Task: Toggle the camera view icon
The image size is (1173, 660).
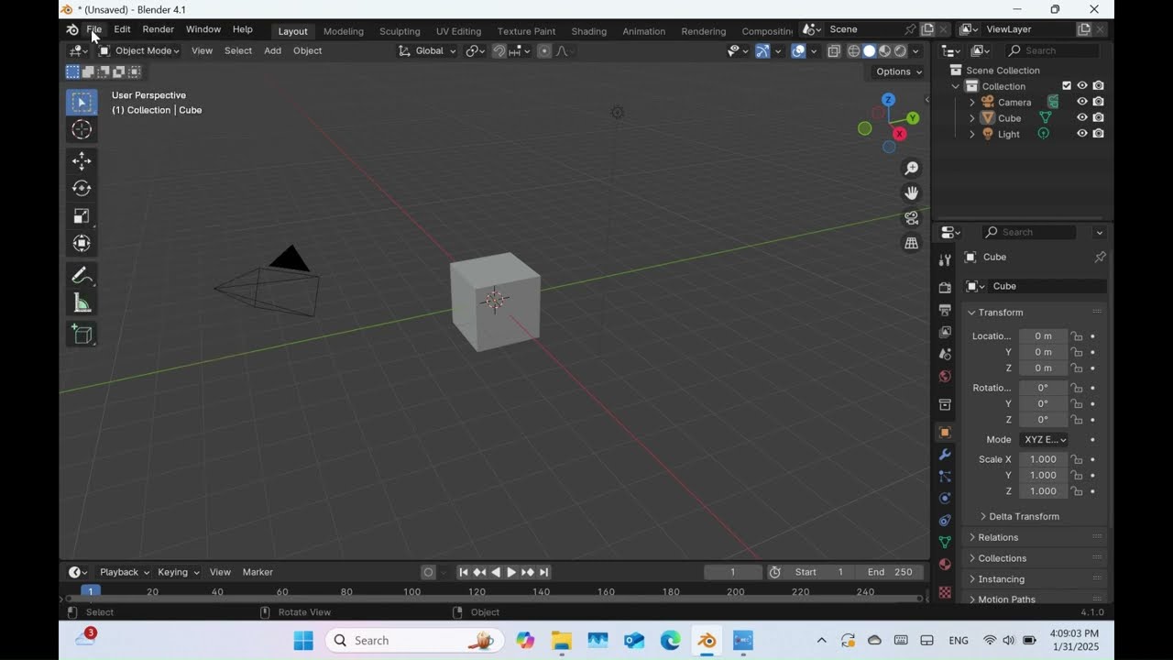Action: coord(911,218)
